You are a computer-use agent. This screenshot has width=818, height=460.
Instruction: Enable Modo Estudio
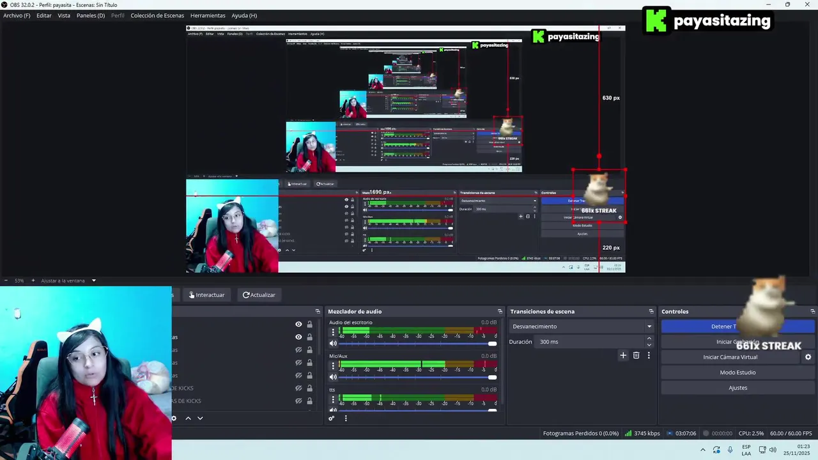coord(738,372)
